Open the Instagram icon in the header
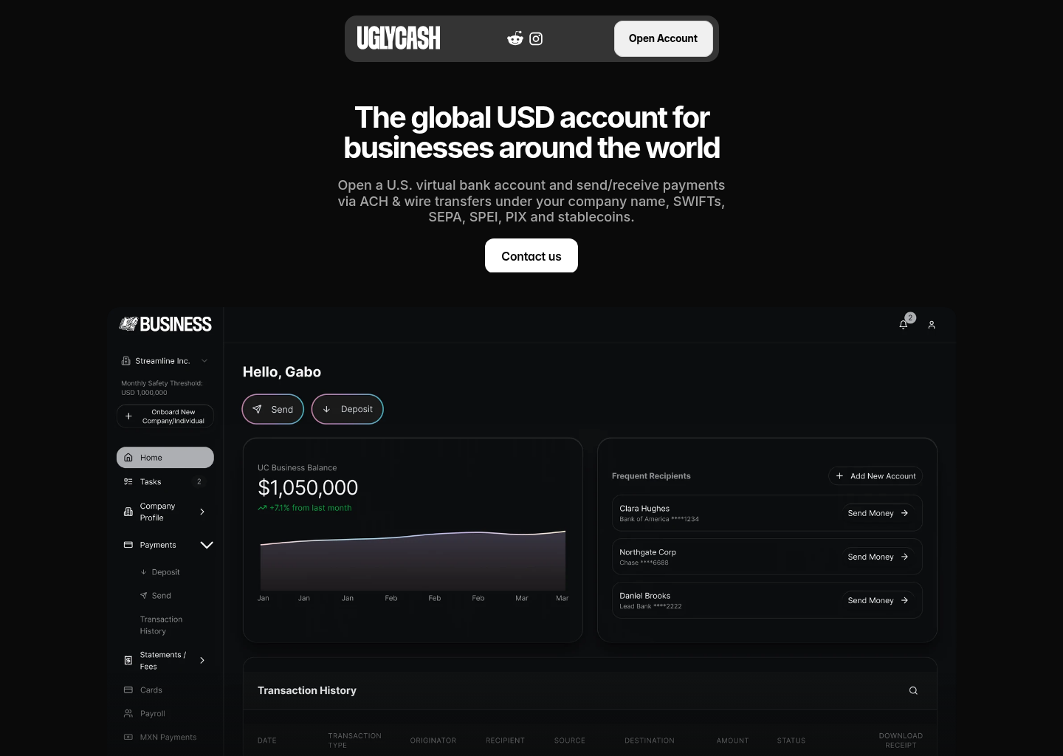 click(x=536, y=38)
